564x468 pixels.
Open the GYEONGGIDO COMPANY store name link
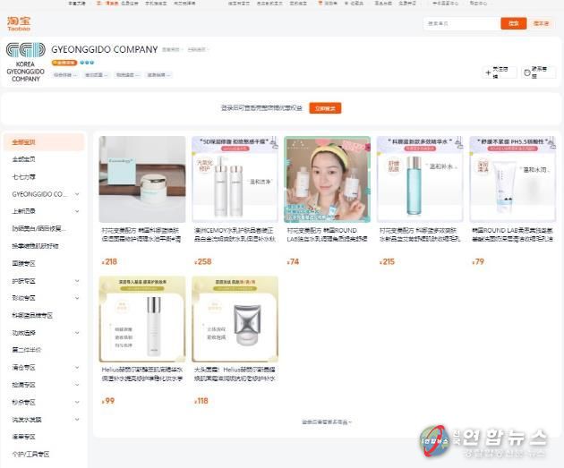click(105, 49)
